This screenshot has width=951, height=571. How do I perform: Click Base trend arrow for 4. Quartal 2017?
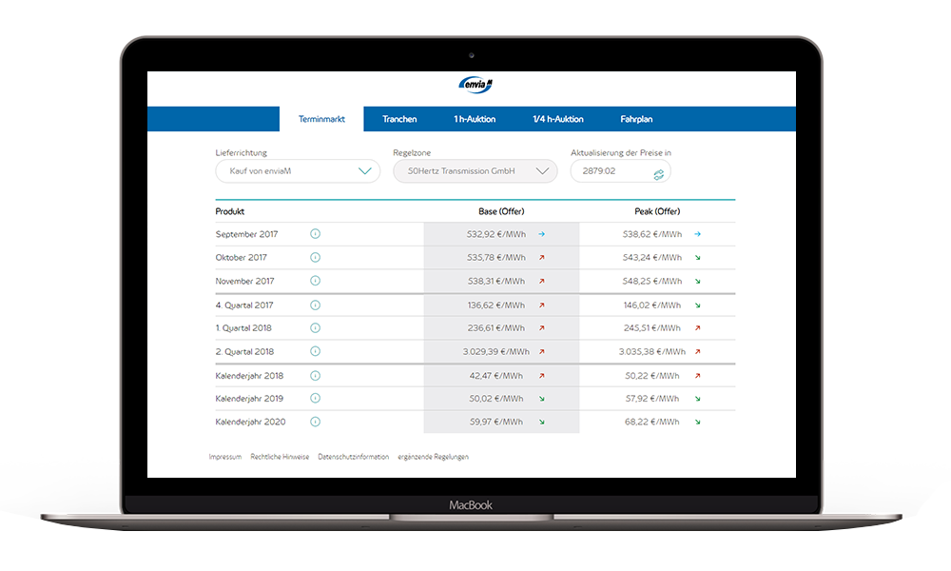(542, 305)
